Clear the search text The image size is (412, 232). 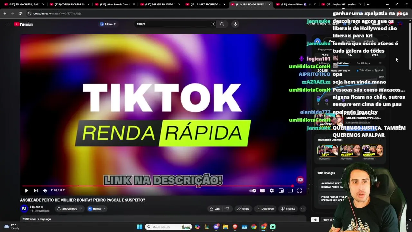213,24
